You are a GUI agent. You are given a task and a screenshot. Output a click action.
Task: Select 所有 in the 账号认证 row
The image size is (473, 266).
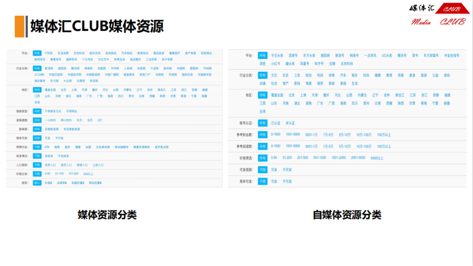pyautogui.click(x=262, y=123)
